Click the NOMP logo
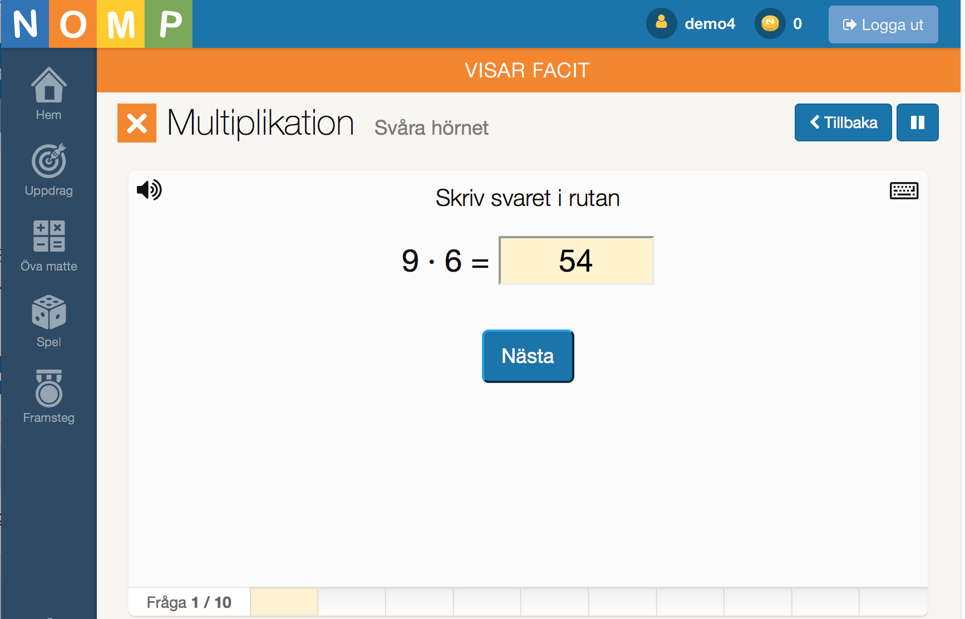 point(96,24)
